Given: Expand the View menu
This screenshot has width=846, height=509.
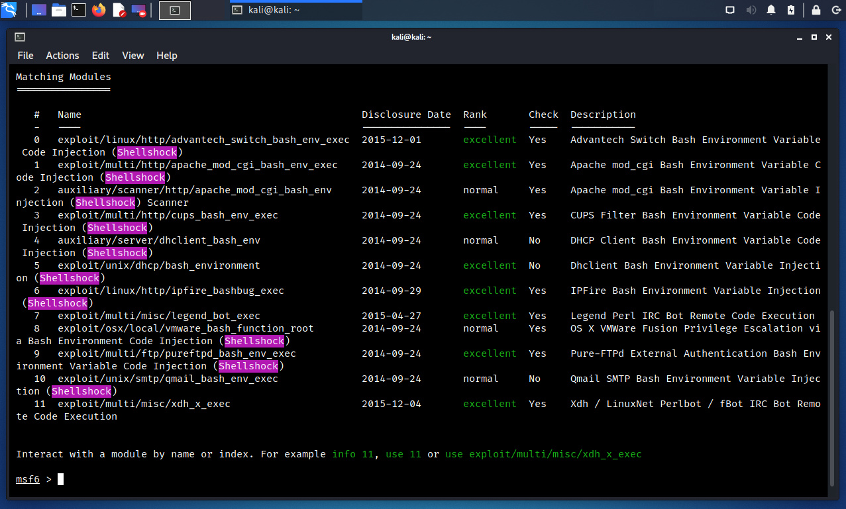Looking at the screenshot, I should [x=132, y=56].
